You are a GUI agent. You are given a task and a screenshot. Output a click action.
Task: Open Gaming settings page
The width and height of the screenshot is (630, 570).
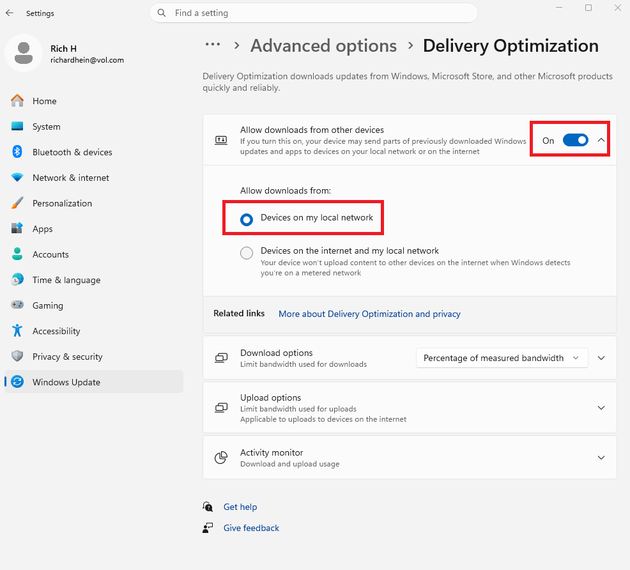[94, 305]
